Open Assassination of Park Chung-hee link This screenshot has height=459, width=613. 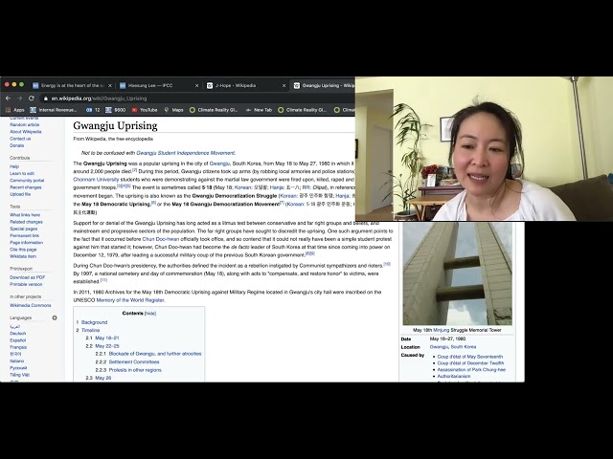point(471,370)
